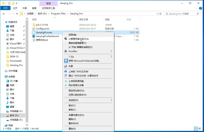Open 发送到(N) submenu
Image resolution: width=204 pixels, height=132 pixels.
88,100
